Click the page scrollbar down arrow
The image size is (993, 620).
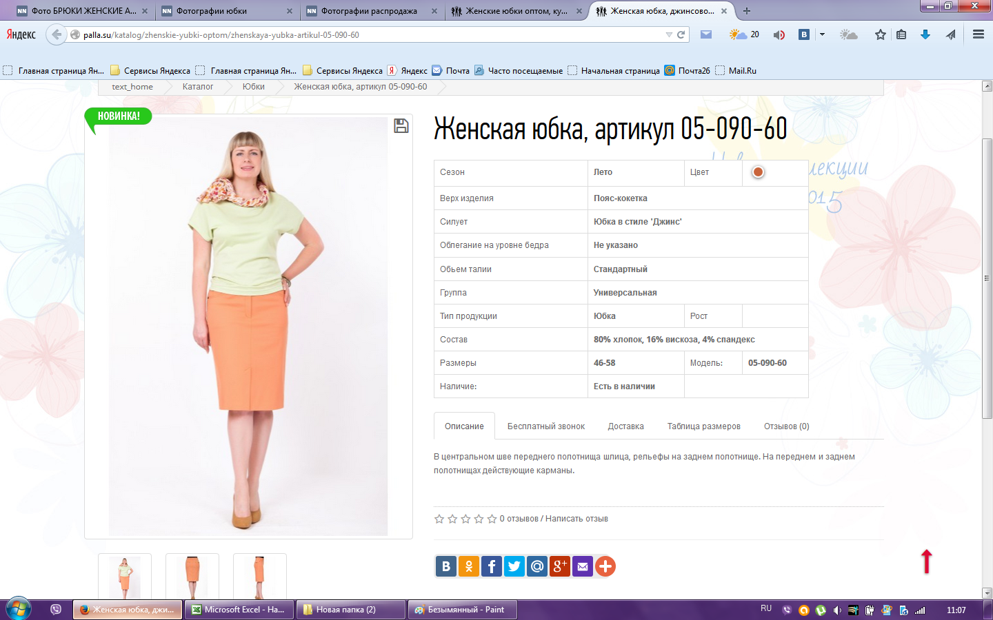pos(987,592)
